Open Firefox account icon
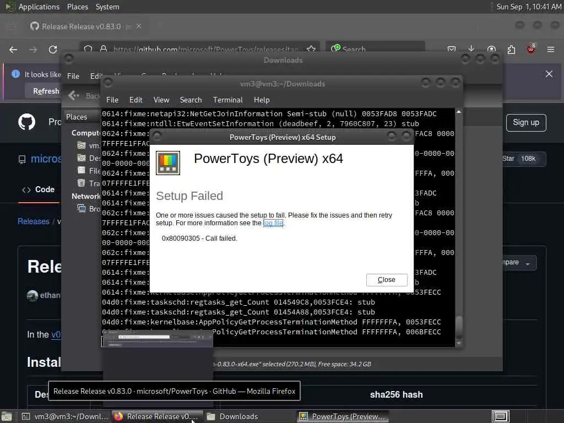 (x=491, y=49)
